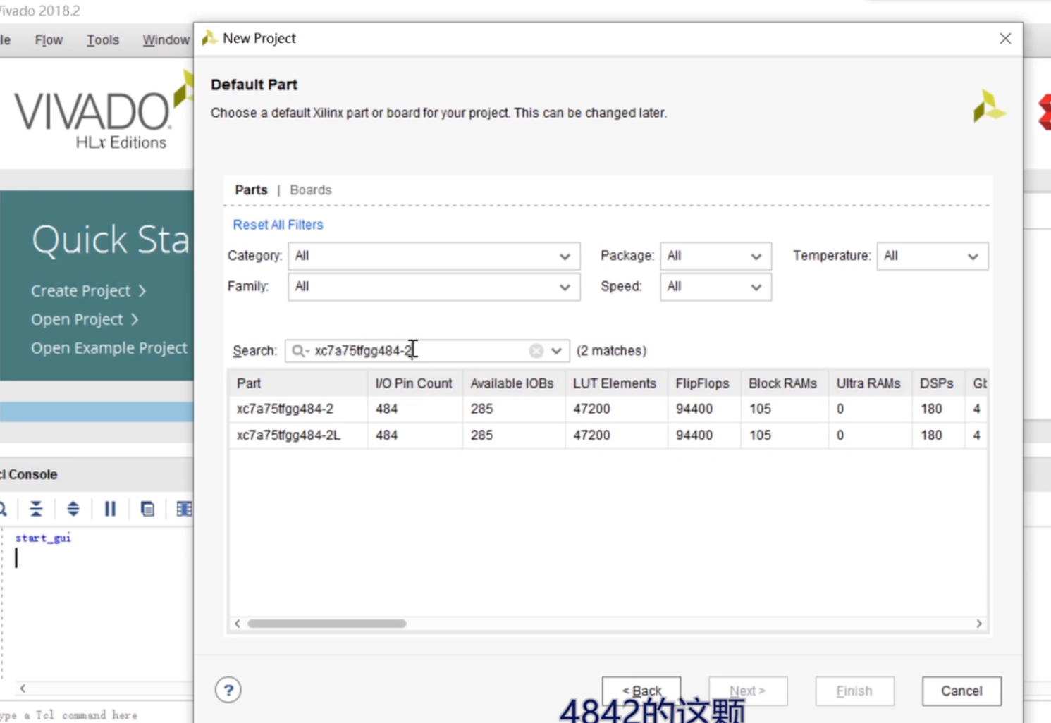Click start_gui text in Tcl Console
This screenshot has width=1051, height=723.
43,538
